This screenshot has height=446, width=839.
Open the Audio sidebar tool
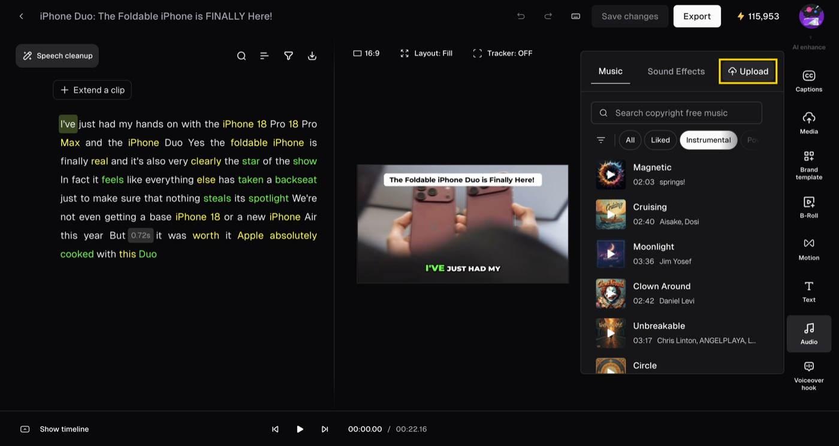(x=809, y=333)
